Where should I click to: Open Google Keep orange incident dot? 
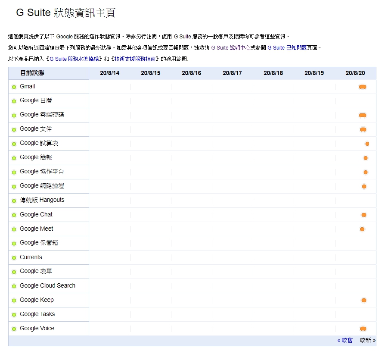click(364, 300)
